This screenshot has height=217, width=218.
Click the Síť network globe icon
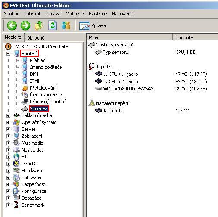coord(16,157)
